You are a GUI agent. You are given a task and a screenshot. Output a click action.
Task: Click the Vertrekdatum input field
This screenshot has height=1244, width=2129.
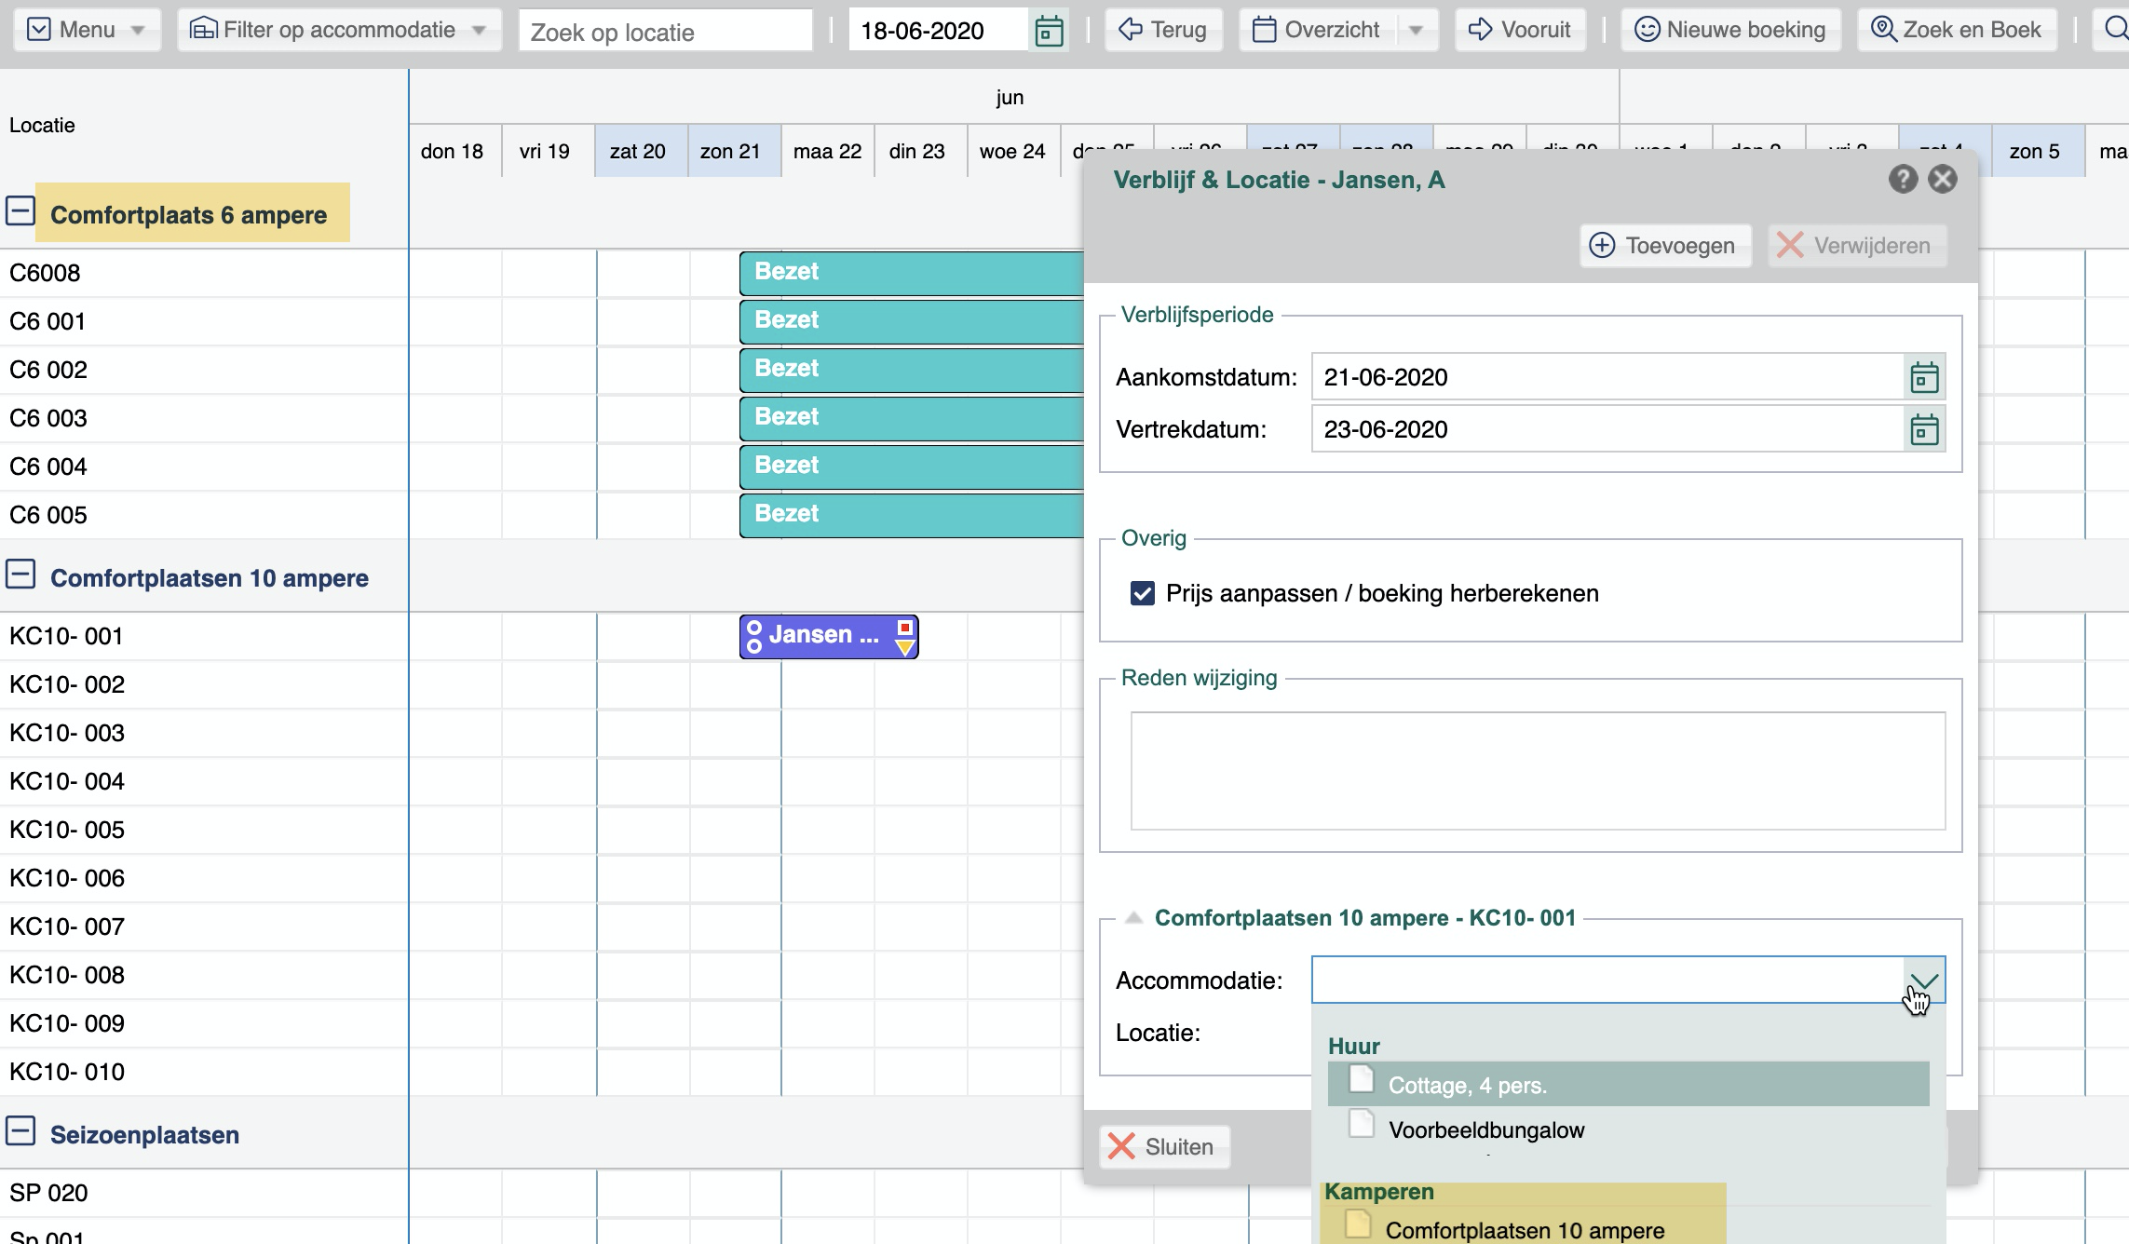(x=1607, y=429)
